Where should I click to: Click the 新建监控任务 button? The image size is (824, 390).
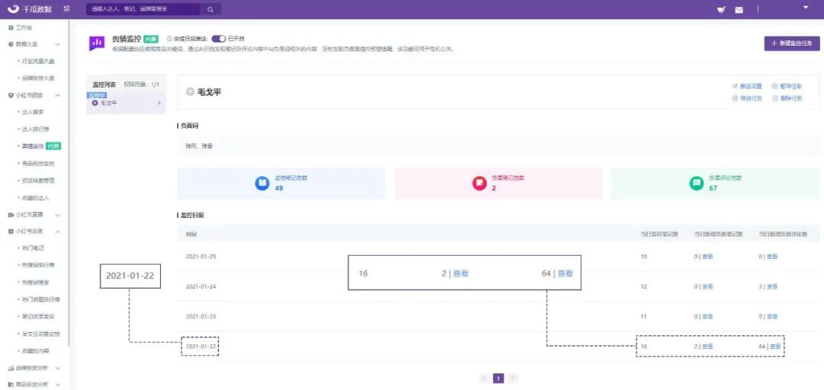[792, 43]
